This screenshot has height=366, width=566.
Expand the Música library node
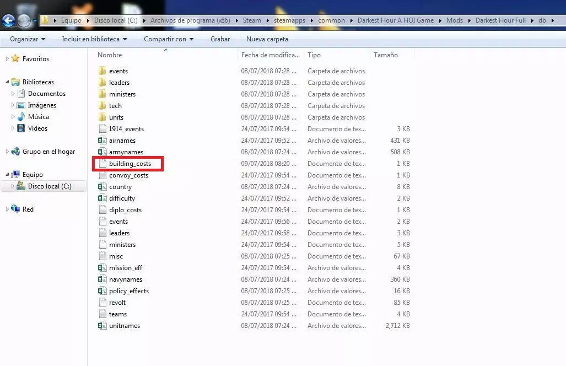pos(13,117)
